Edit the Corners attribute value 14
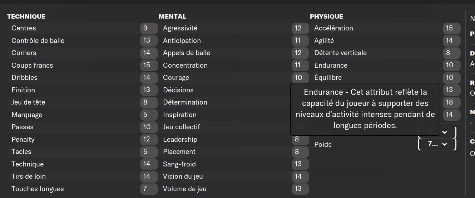This screenshot has height=198, width=475. 149,53
